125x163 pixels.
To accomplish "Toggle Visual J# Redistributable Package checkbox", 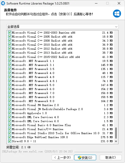I will 10,109.
